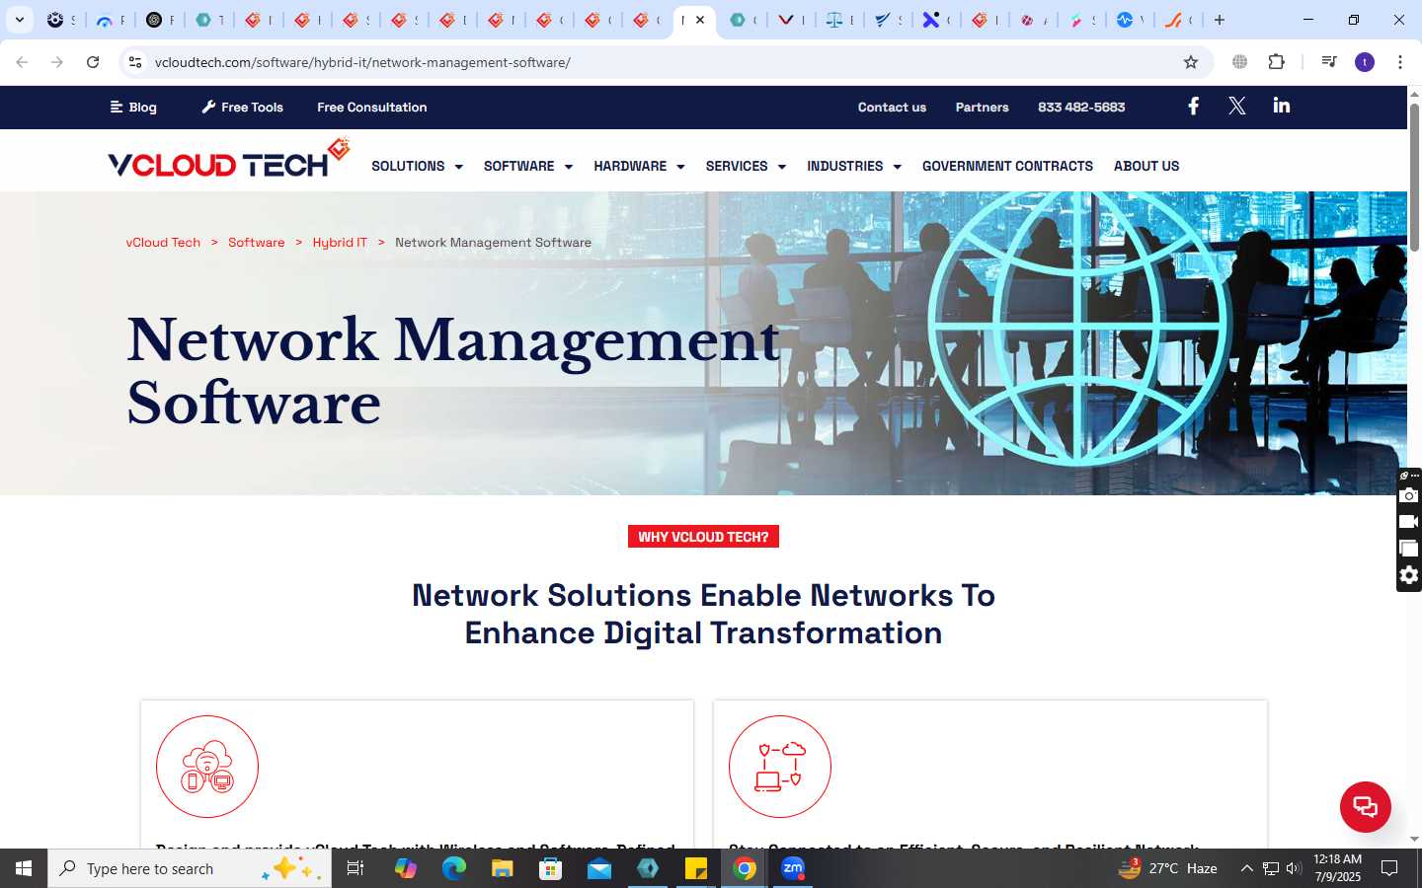Click the connected network circle icon
Image resolution: width=1422 pixels, height=888 pixels.
pyautogui.click(x=780, y=767)
